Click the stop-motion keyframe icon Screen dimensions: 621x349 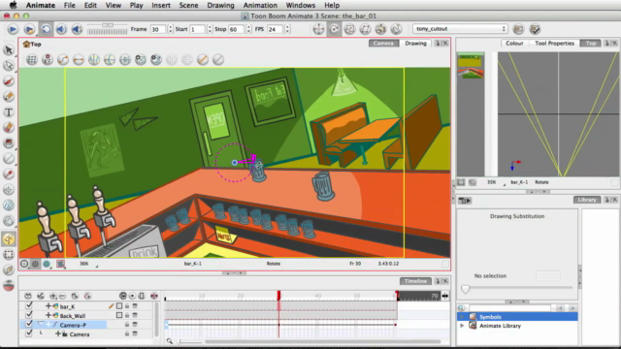click(x=79, y=60)
